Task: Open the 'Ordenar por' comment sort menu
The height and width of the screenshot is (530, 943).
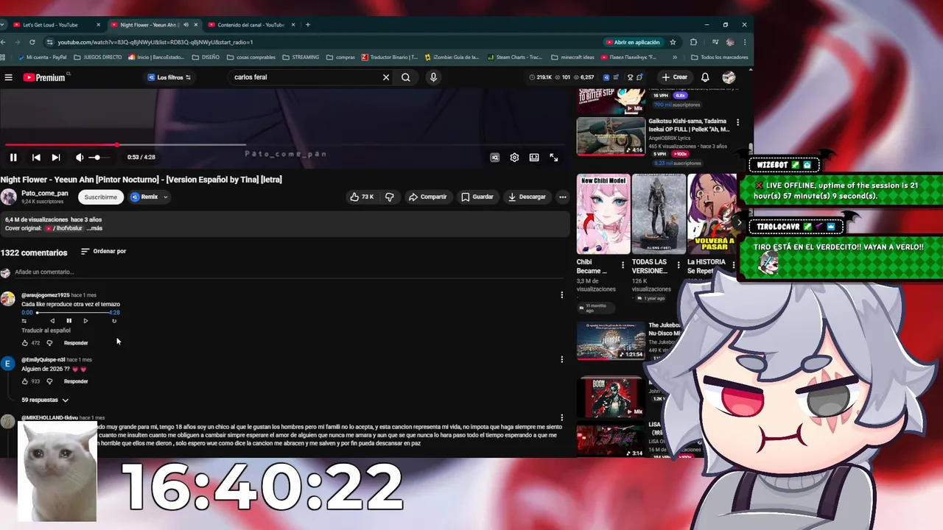Action: point(103,251)
